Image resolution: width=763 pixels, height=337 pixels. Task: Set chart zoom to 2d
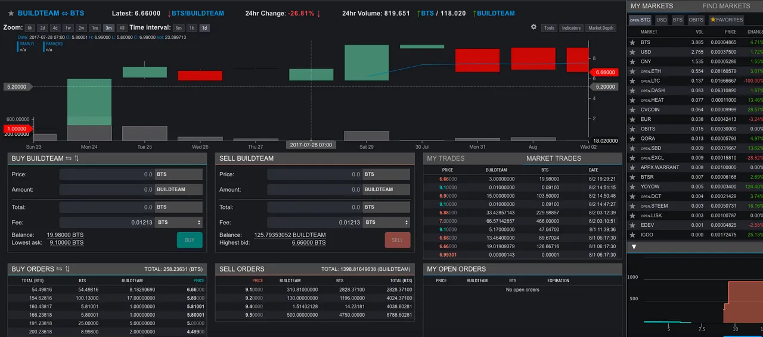tap(42, 27)
